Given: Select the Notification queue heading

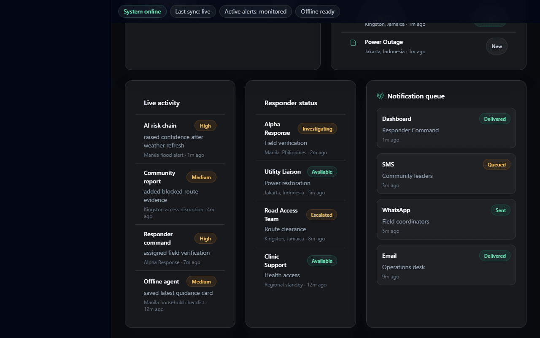Looking at the screenshot, I should point(416,96).
